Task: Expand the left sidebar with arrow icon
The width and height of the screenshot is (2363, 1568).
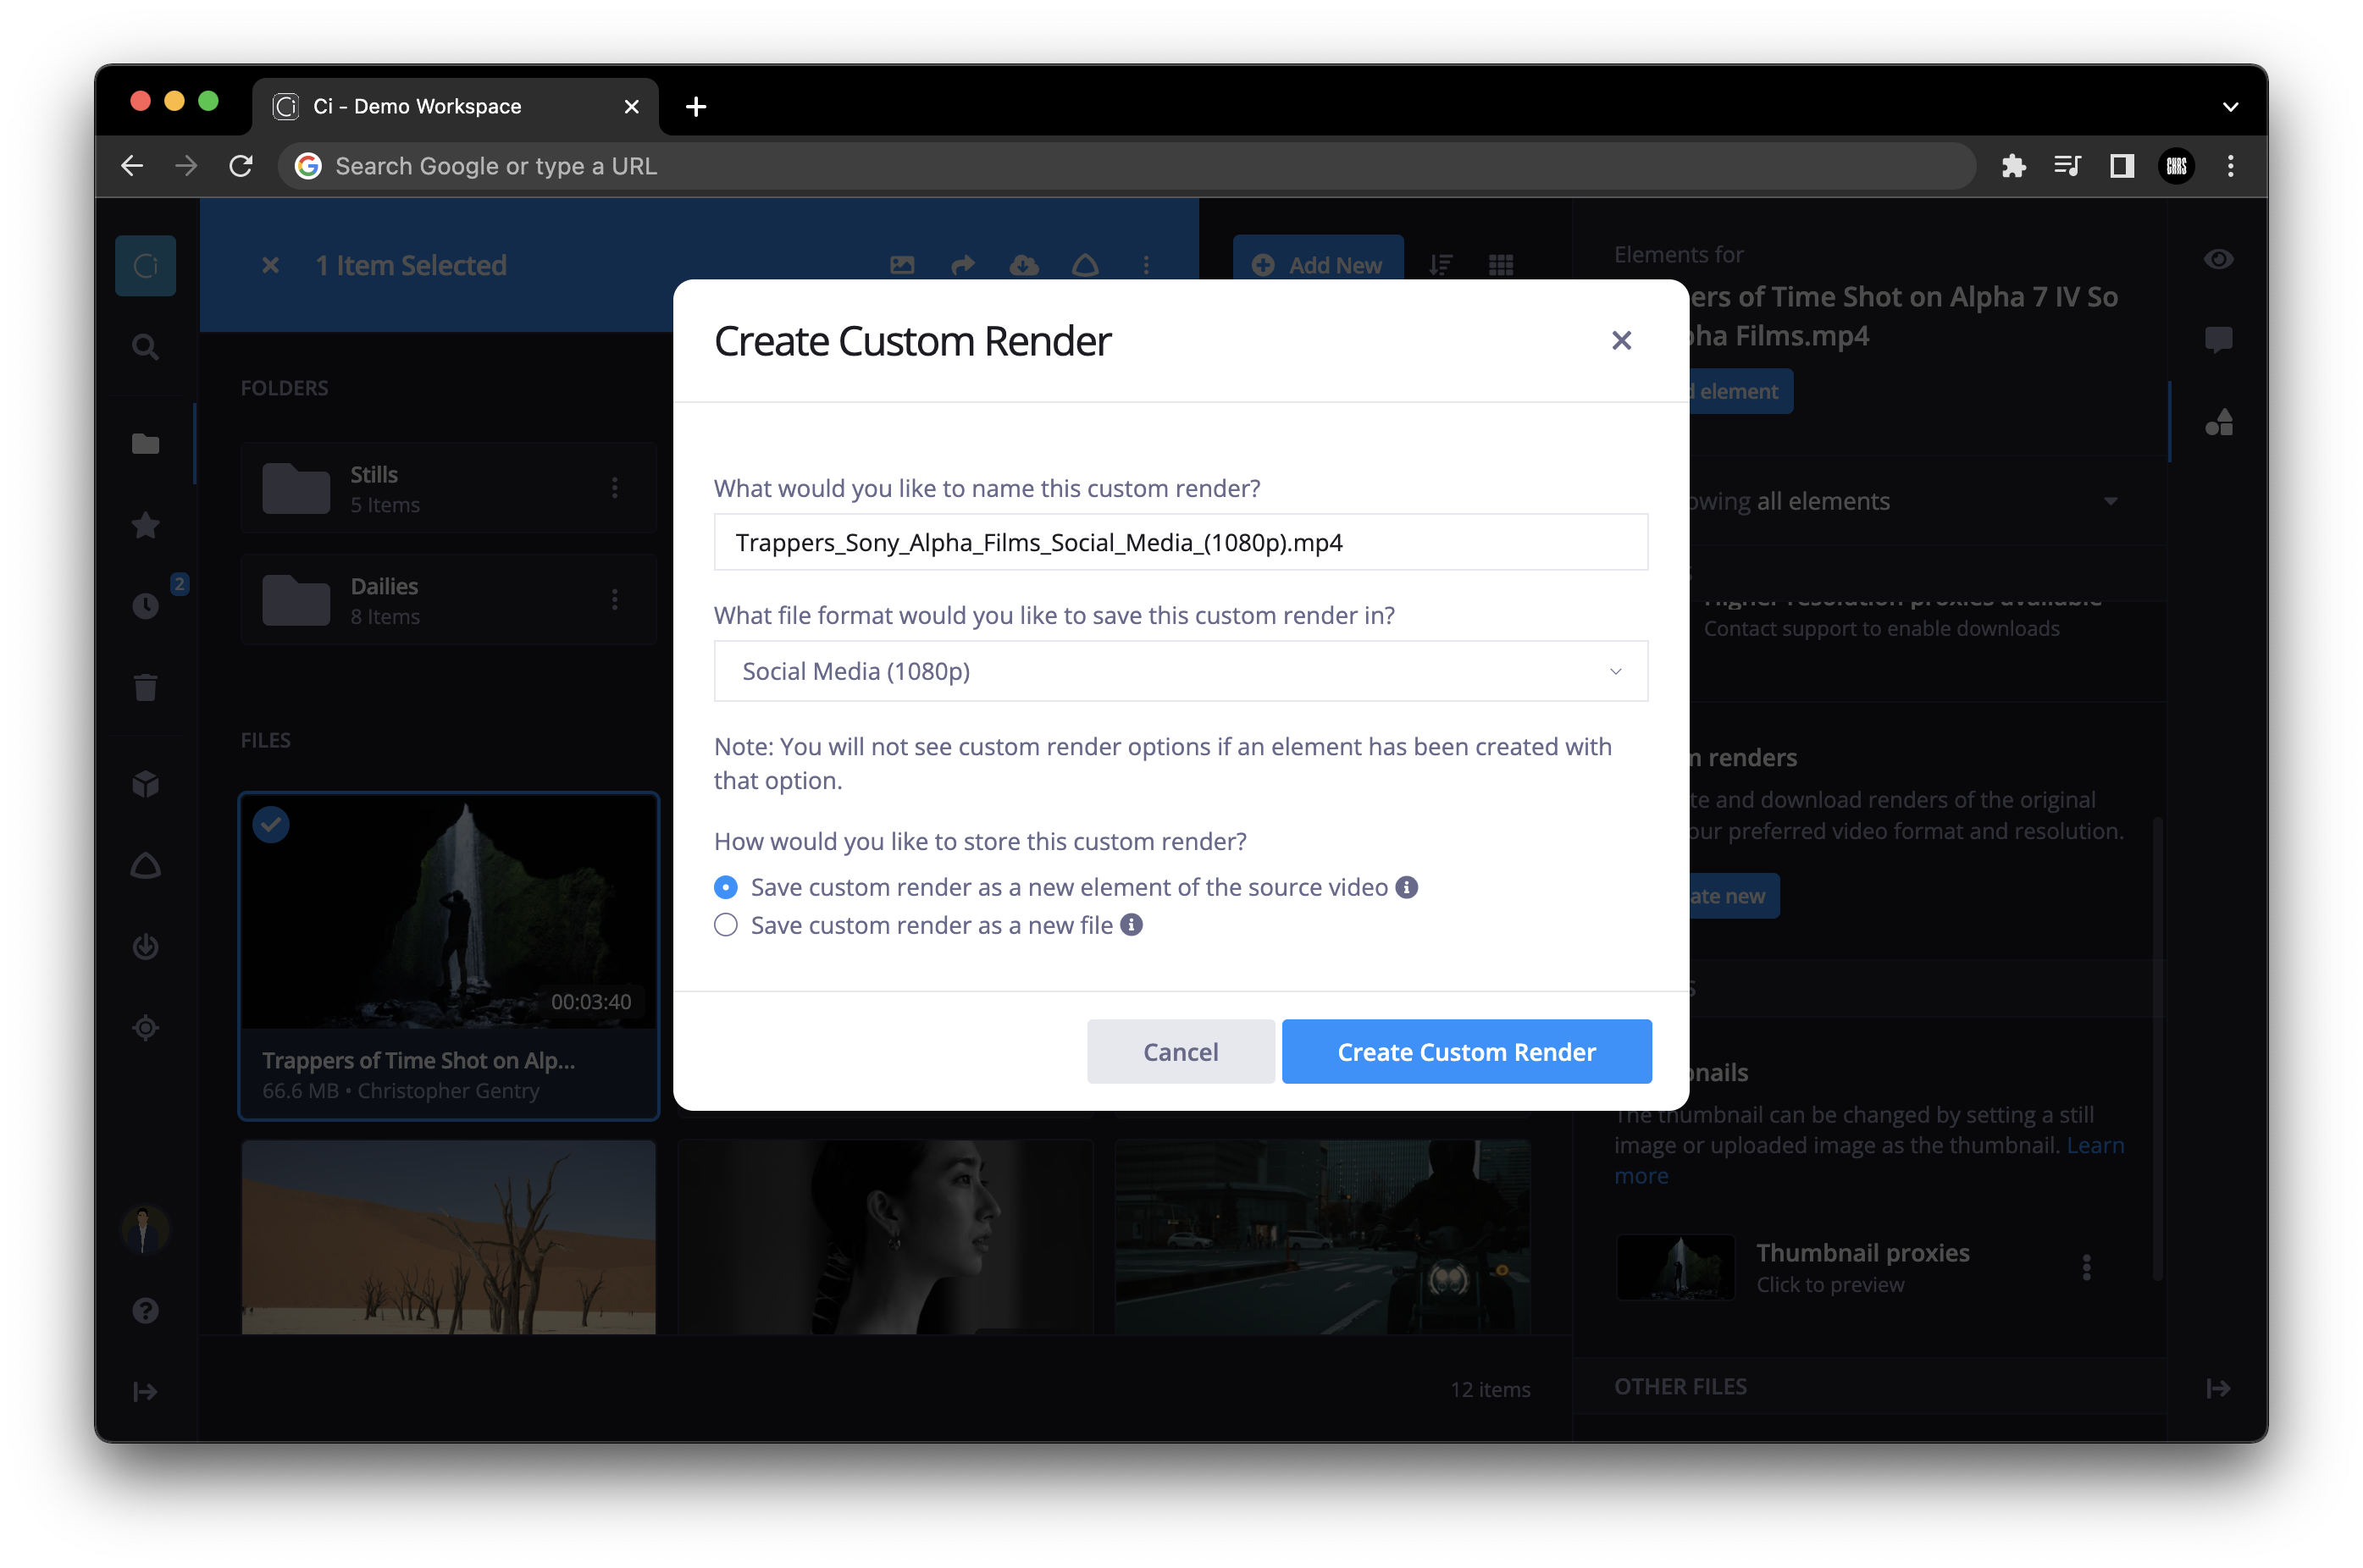Action: pos(145,1391)
